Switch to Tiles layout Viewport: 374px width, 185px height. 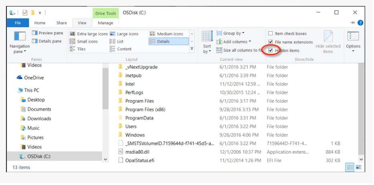click(x=78, y=49)
